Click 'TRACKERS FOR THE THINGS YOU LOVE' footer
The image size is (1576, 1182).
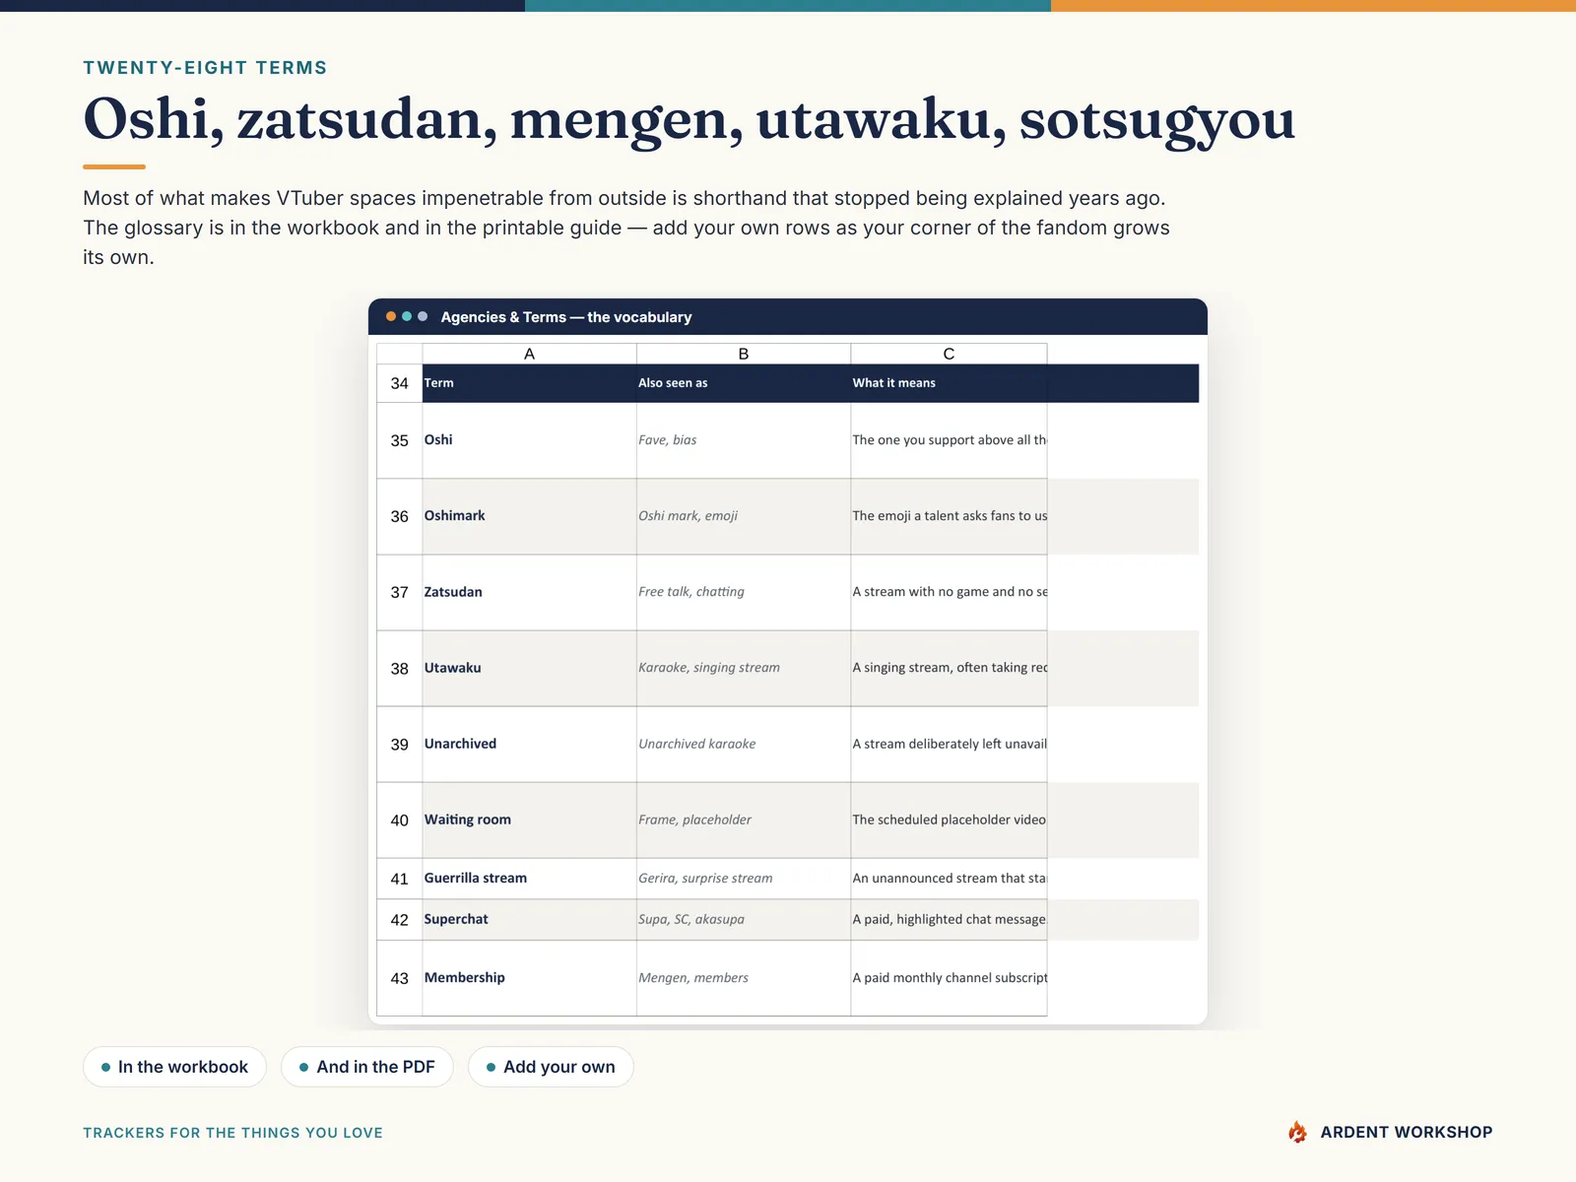pyautogui.click(x=232, y=1133)
